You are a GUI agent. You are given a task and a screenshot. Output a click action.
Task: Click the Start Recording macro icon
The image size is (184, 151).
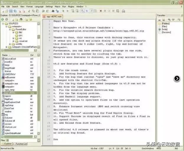[101, 11]
